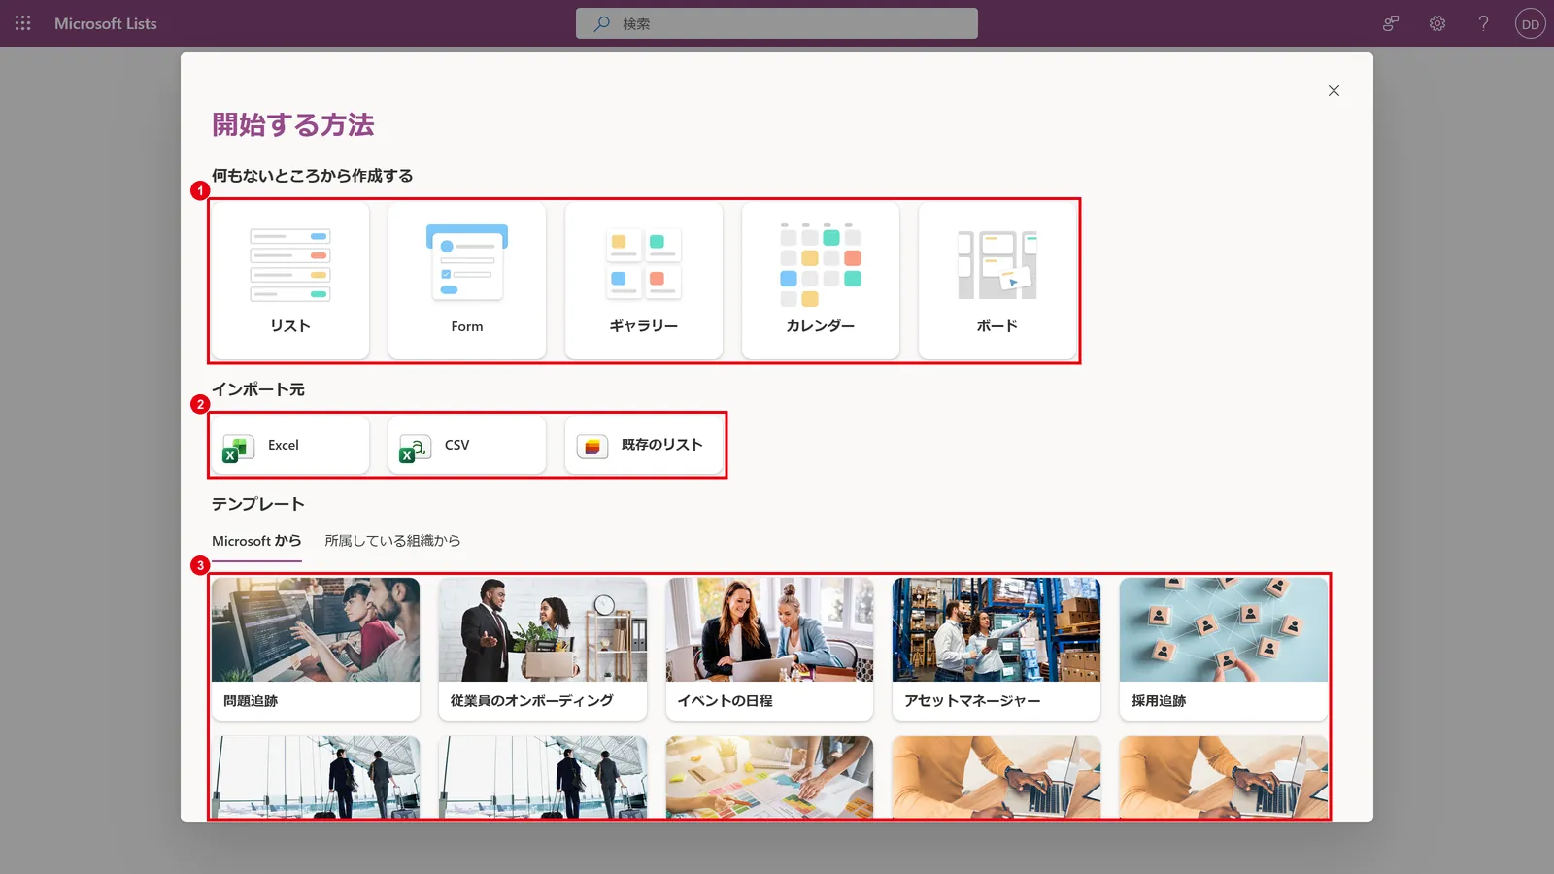Select the イベントの日程 template
Viewport: 1554px width, 874px height.
[769, 649]
